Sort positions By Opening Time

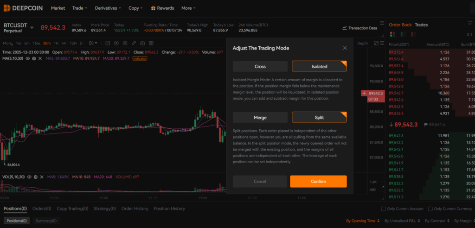coord(363,221)
